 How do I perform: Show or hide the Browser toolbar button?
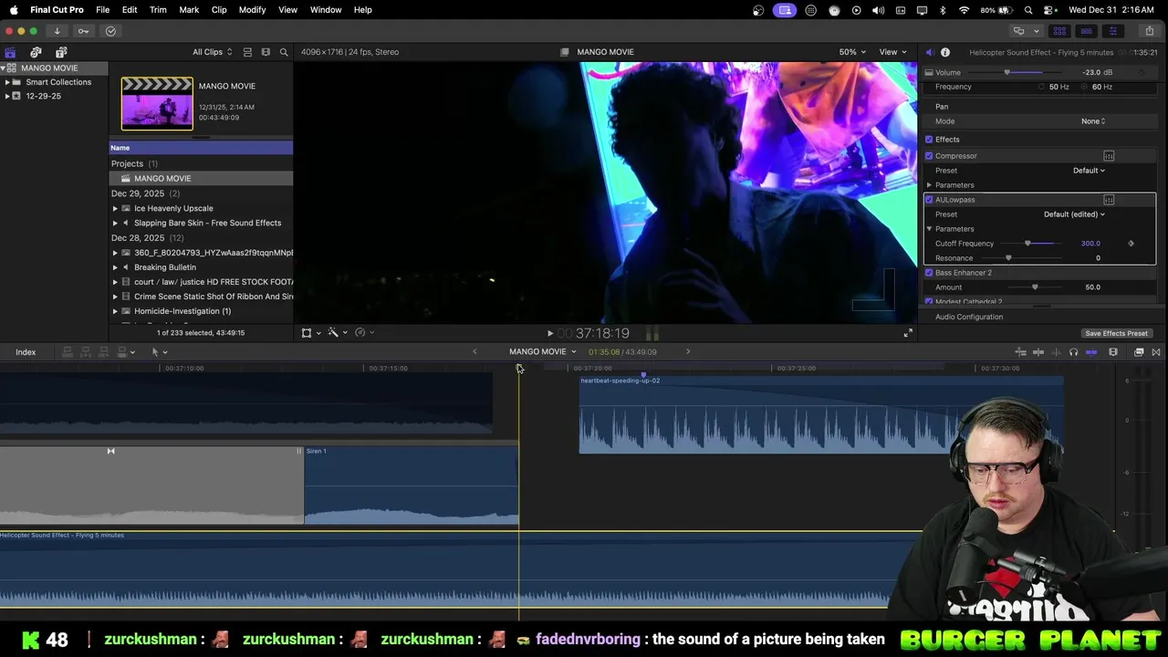[x=1059, y=31]
